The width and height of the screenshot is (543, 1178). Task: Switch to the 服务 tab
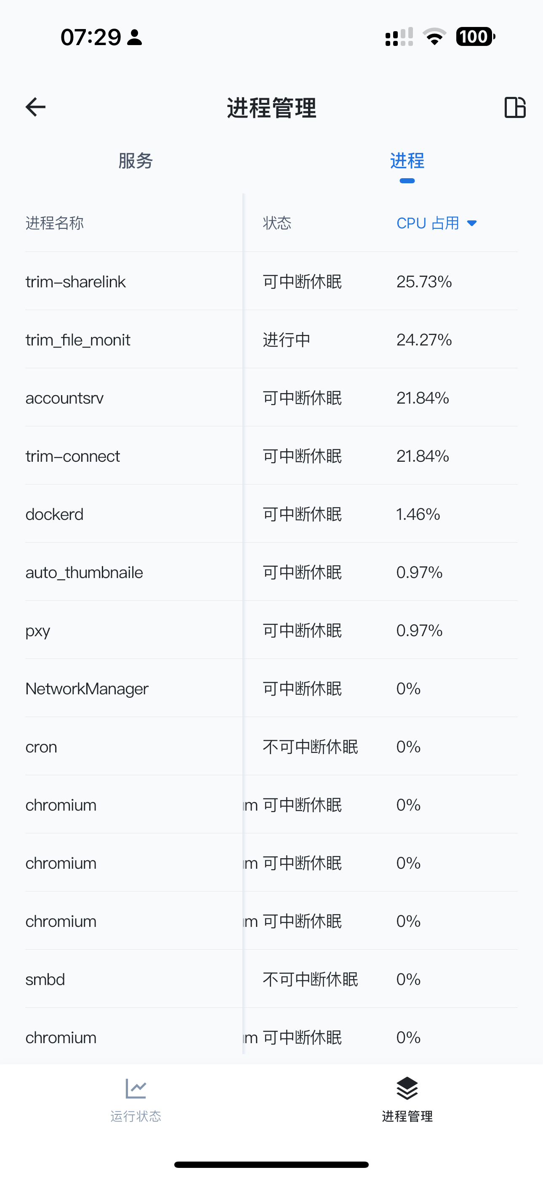pos(136,161)
